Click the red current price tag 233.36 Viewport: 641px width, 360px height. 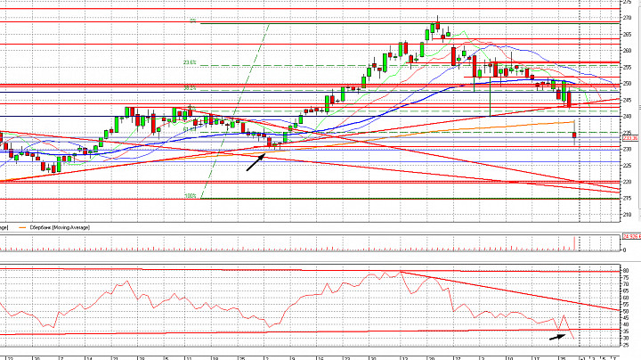(x=631, y=138)
